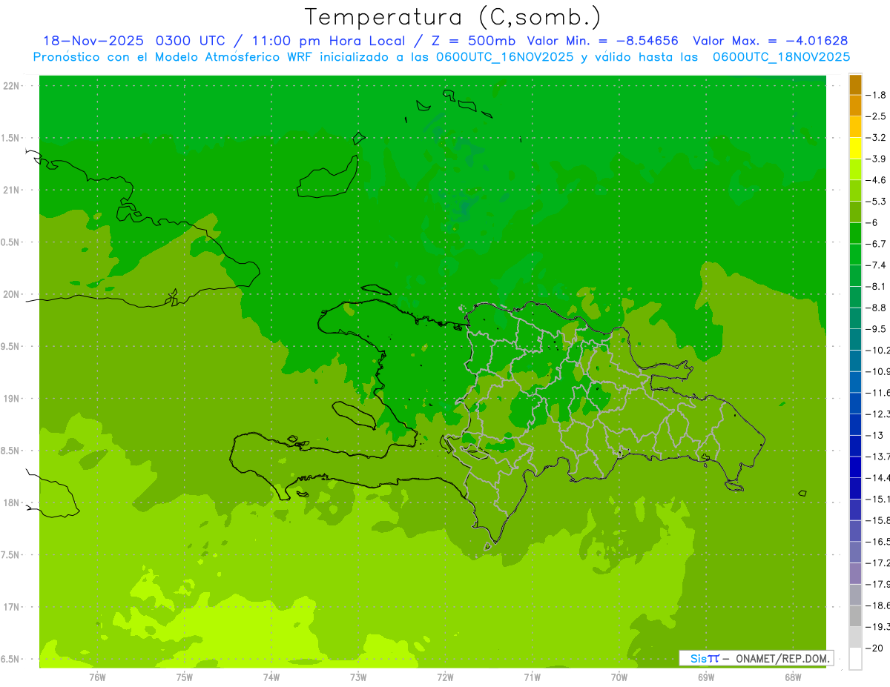Click the '69W' longitude axis label
Screen dimensions: 890x687
pos(706,677)
